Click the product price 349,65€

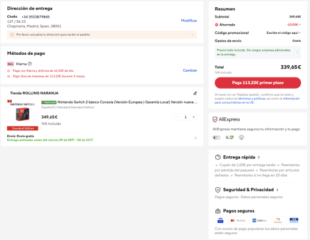pyautogui.click(x=50, y=117)
